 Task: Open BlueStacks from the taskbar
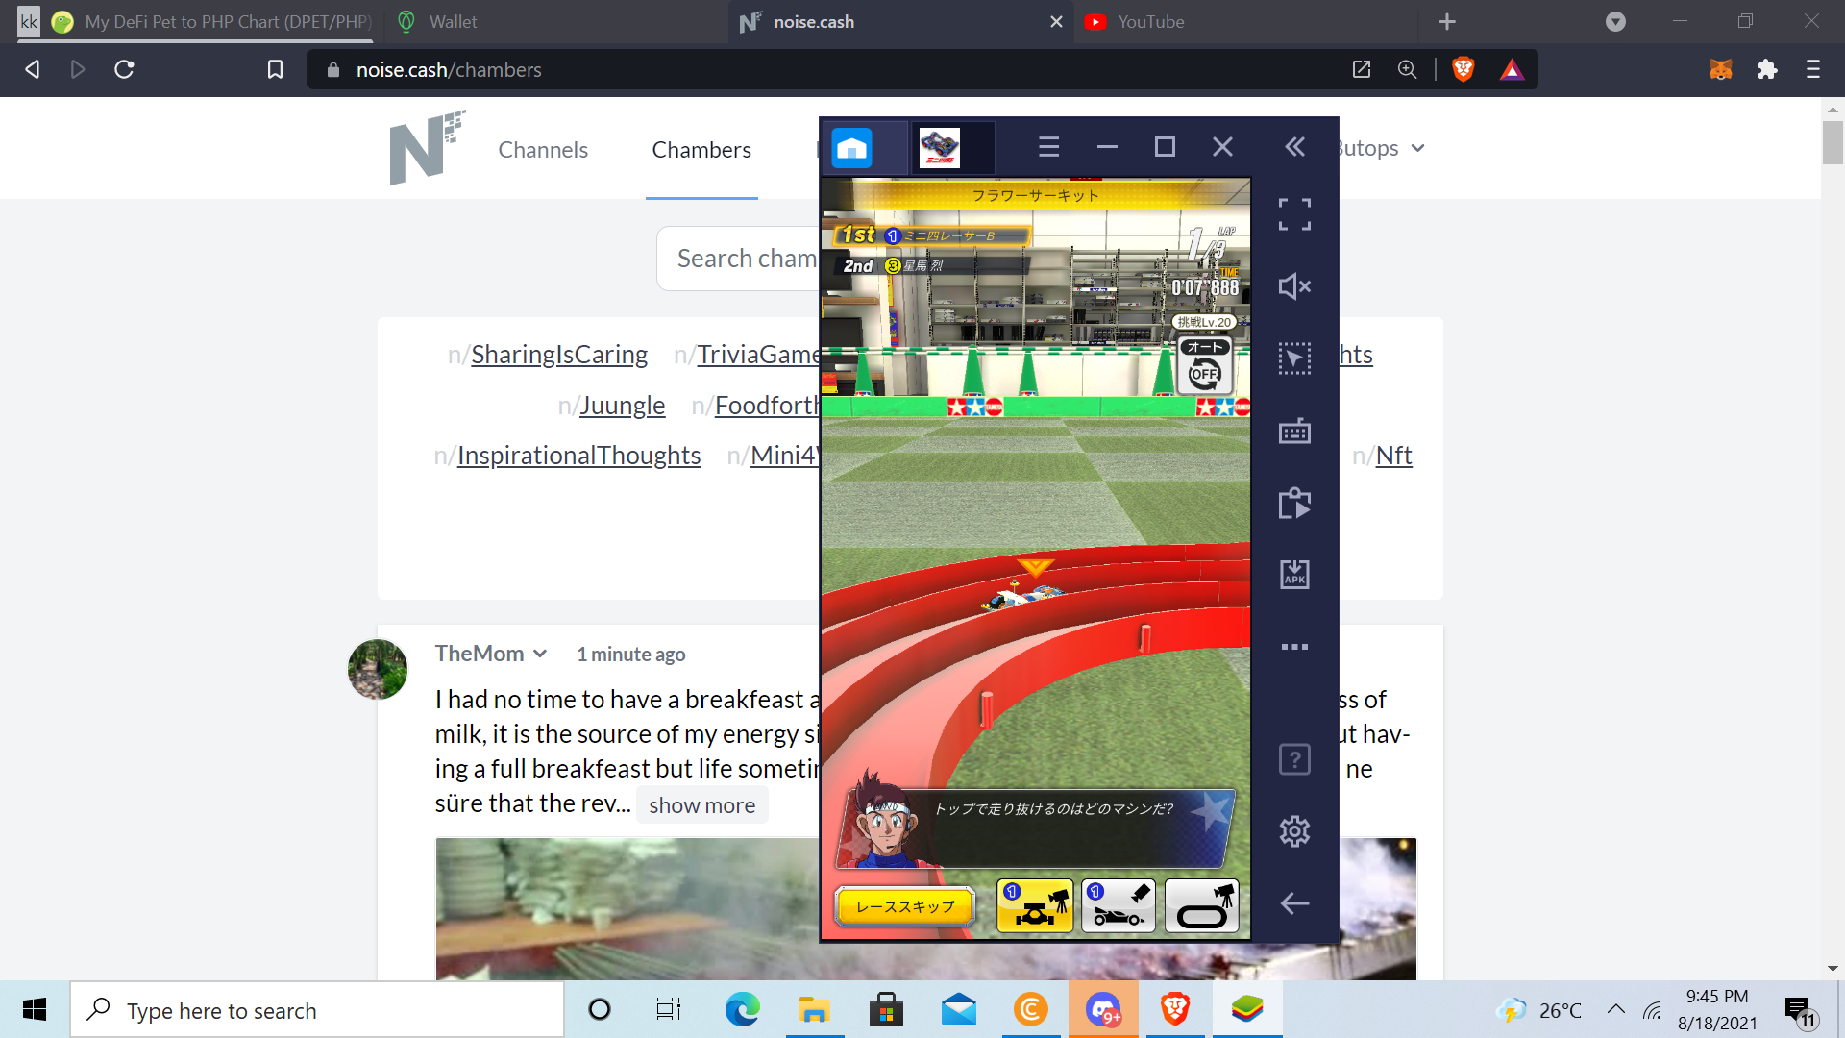[x=1246, y=1009]
